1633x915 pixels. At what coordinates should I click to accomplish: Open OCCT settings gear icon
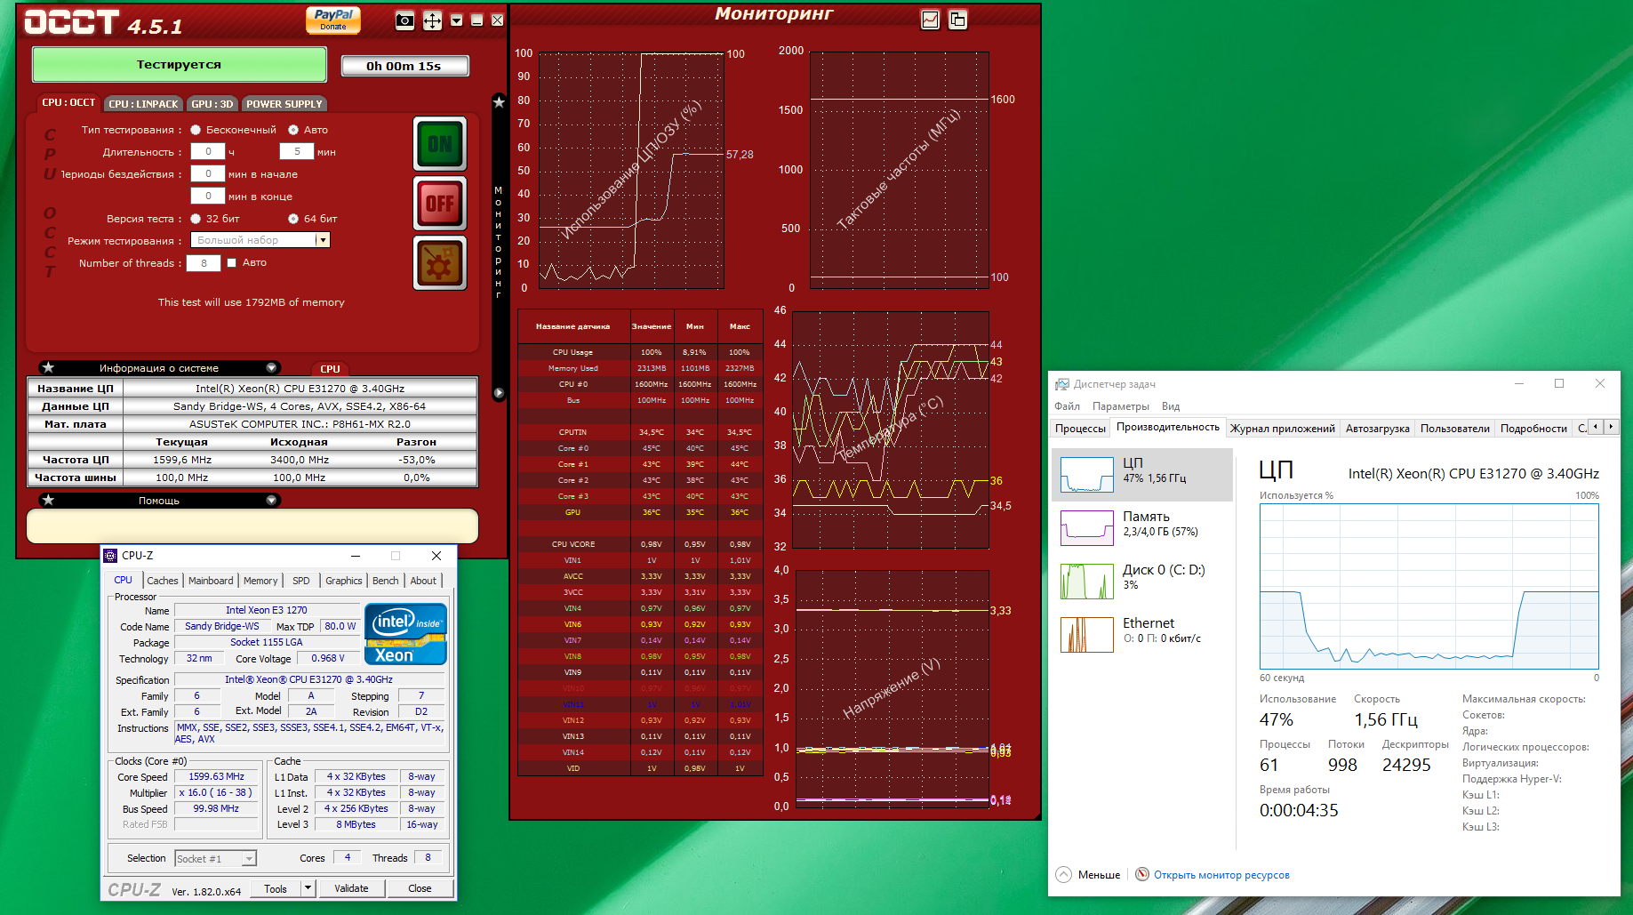(440, 263)
